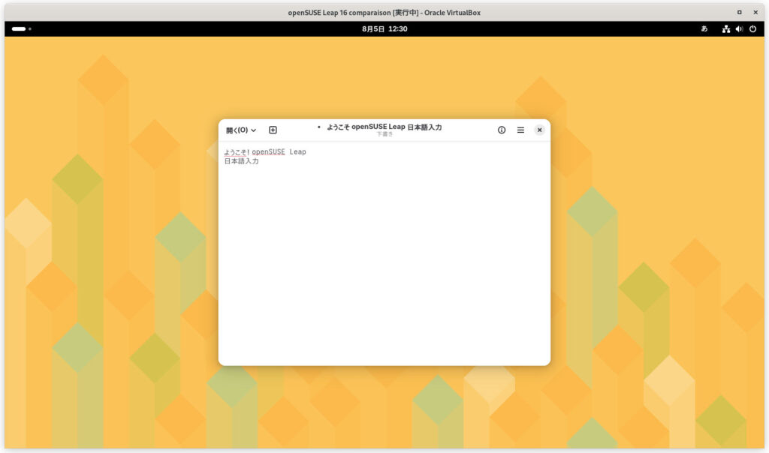Image resolution: width=769 pixels, height=453 pixels.
Task: Click the text line 日本語入力 in the editor
Action: (x=241, y=161)
